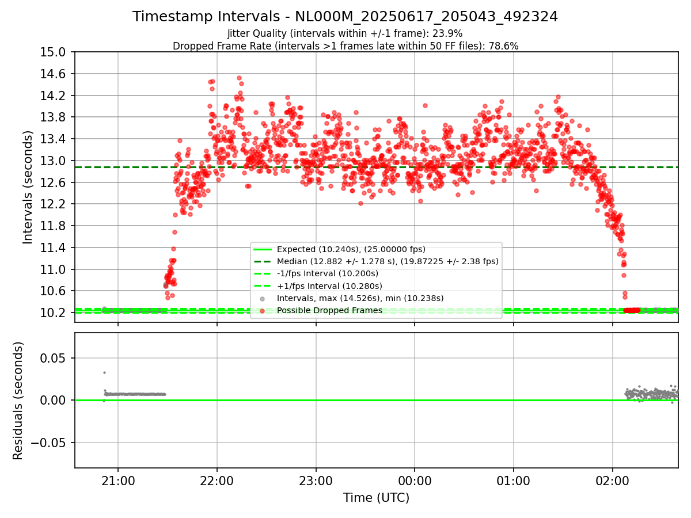
Task: Click the solid green Expected legend line sample
Action: click(263, 249)
